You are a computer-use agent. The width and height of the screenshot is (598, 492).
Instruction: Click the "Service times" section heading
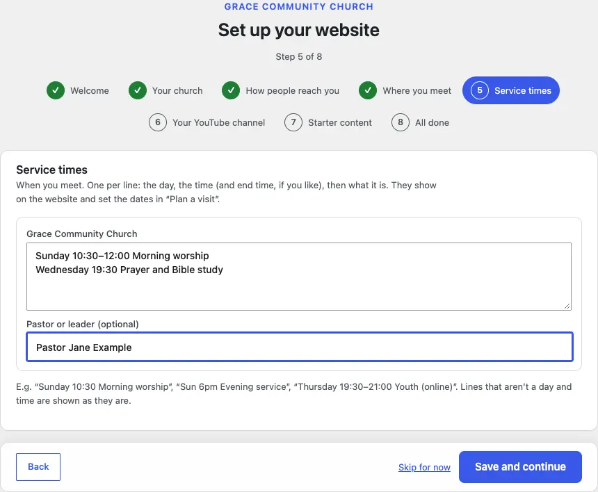coord(52,170)
